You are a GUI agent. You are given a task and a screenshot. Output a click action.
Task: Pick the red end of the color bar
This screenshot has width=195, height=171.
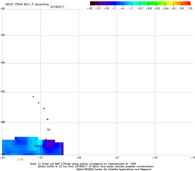188,3
